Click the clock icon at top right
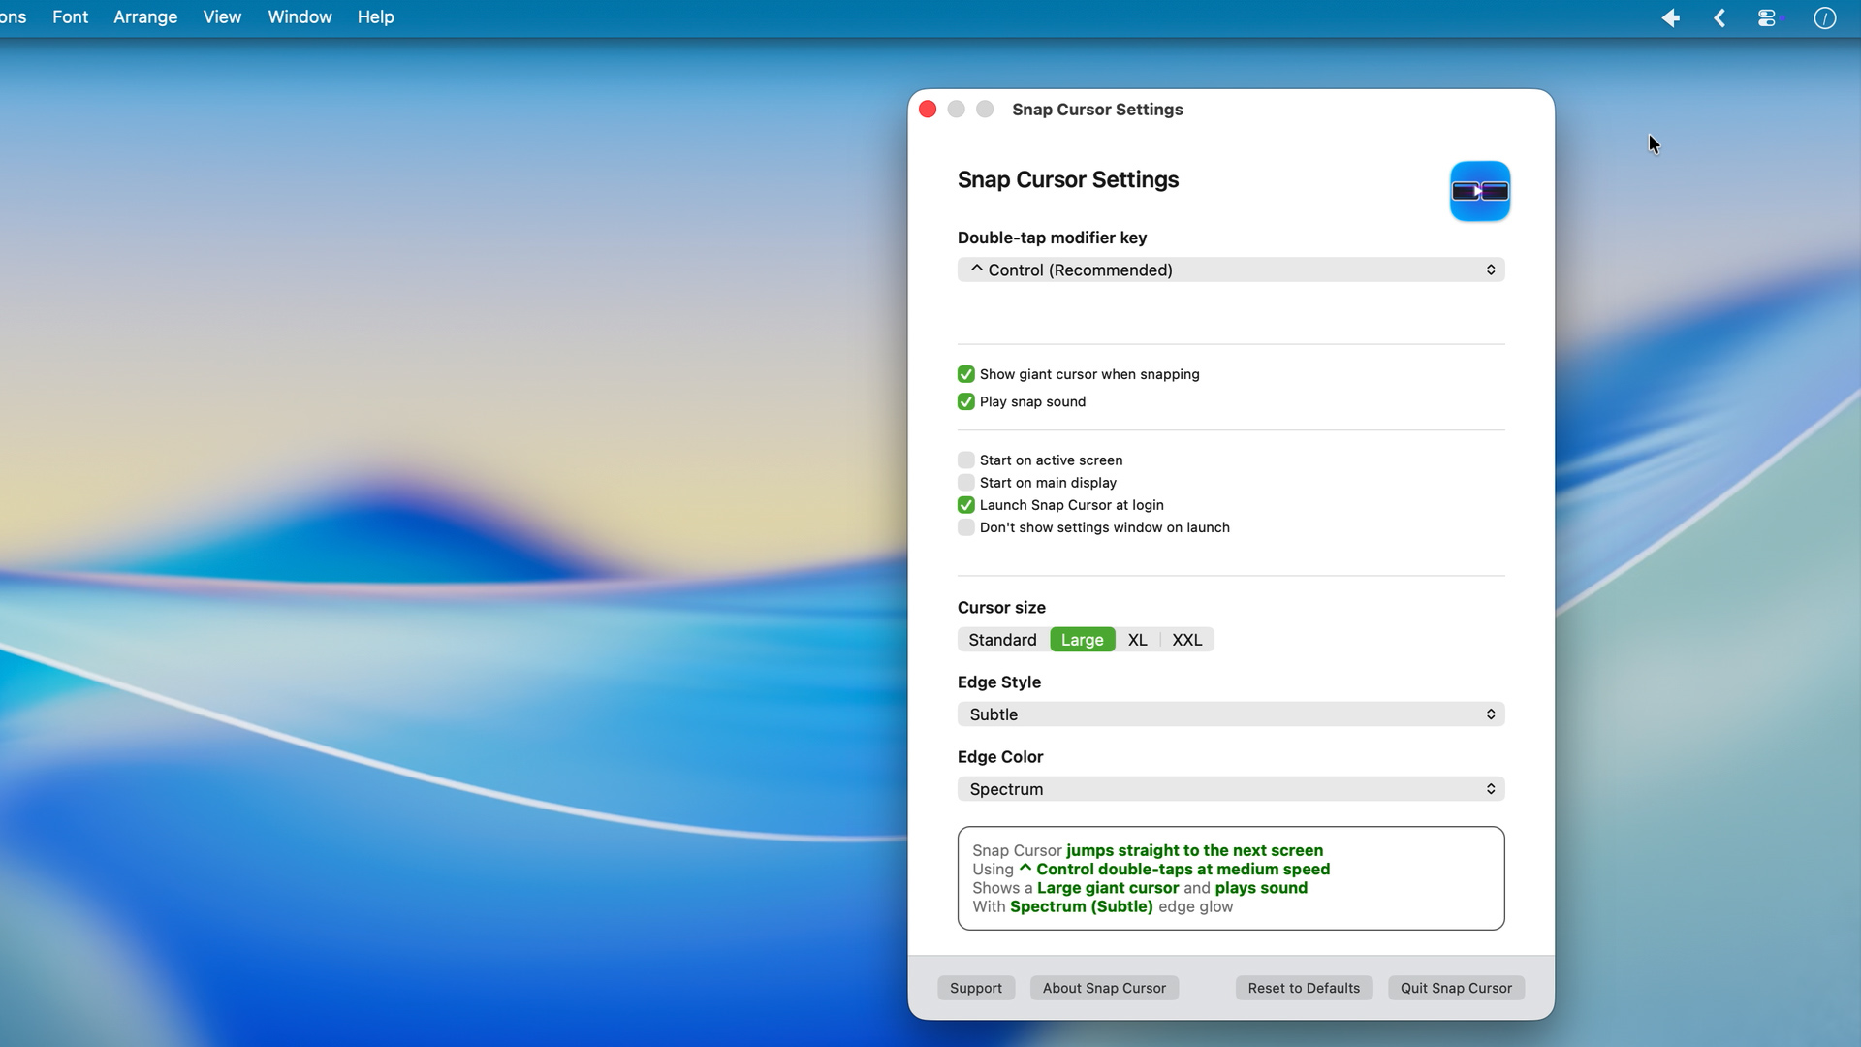The image size is (1861, 1047). (1825, 17)
